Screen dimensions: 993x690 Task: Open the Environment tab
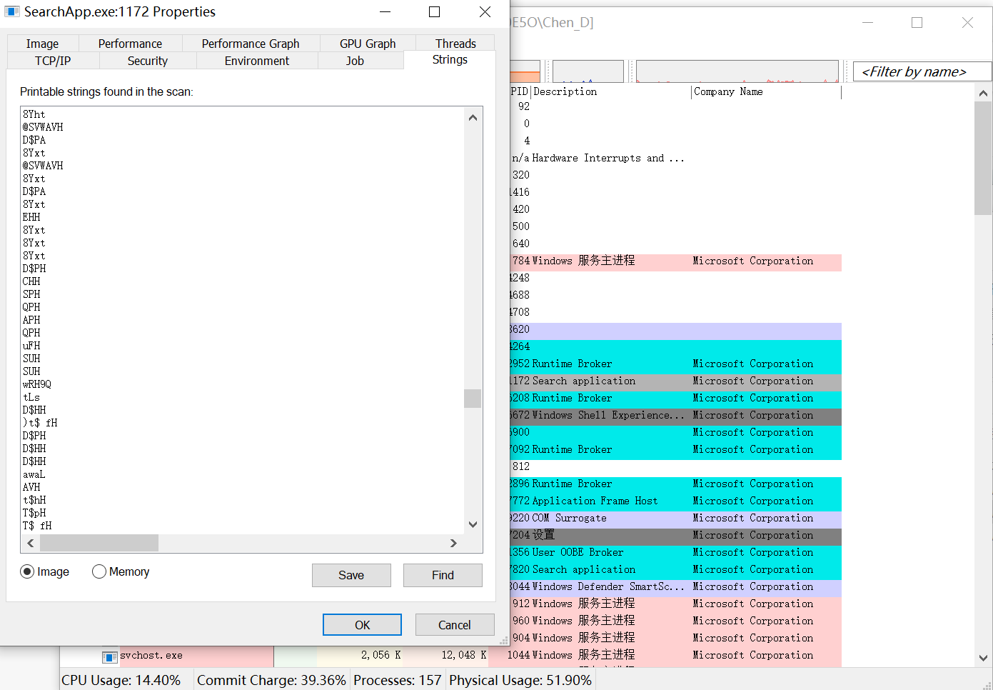tap(256, 61)
